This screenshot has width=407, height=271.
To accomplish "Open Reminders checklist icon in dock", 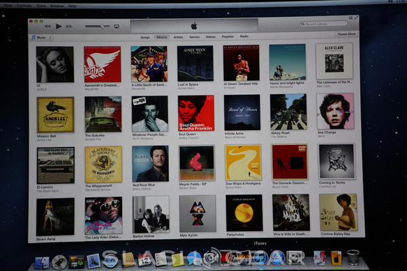I will [161, 259].
